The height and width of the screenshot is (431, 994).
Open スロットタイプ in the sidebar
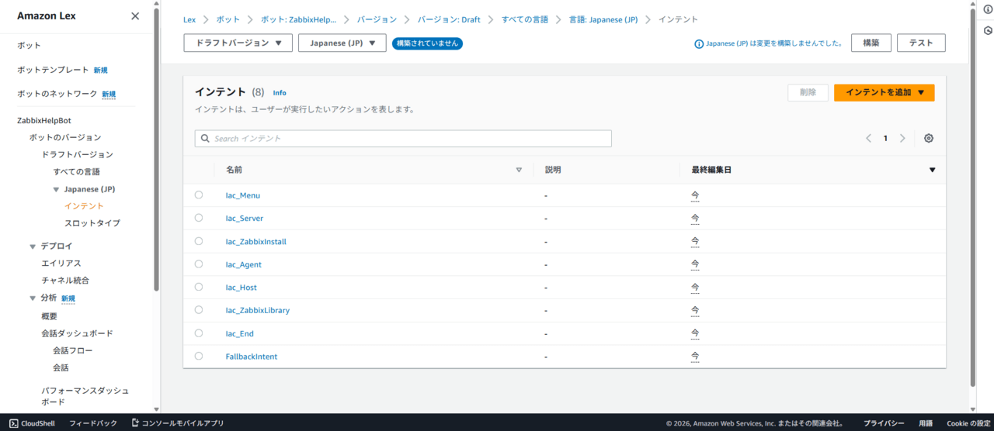click(92, 223)
